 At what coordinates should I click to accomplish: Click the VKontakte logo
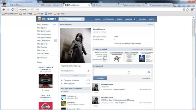(x=47, y=19)
